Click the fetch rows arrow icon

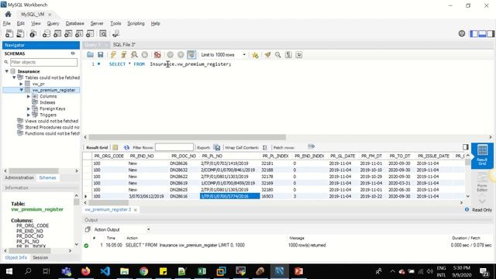(312, 146)
